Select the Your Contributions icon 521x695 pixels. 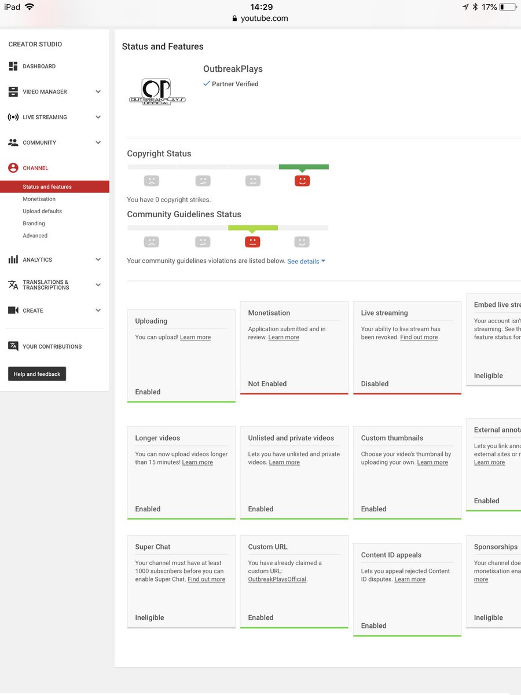pos(13,346)
